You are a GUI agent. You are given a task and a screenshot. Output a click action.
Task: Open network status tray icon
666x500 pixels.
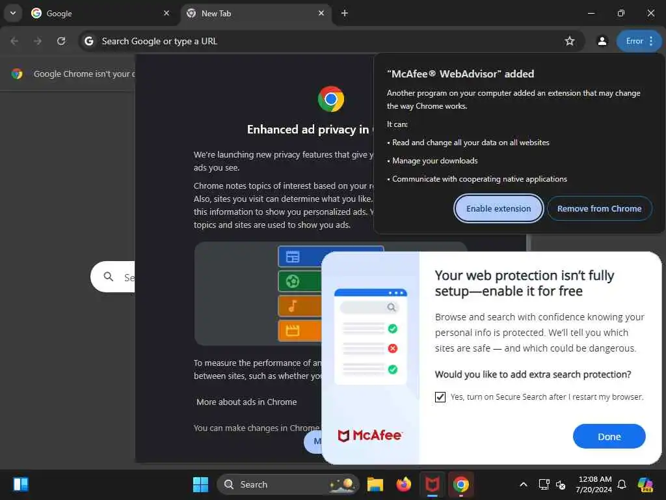tap(544, 484)
